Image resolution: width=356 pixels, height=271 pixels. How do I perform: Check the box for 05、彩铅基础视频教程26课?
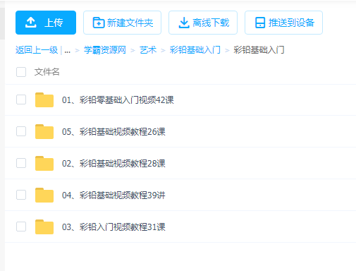point(21,131)
